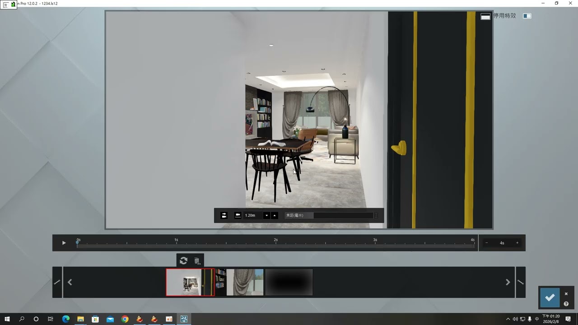
Task: Refresh the selected keyframe photo
Action: point(183,260)
